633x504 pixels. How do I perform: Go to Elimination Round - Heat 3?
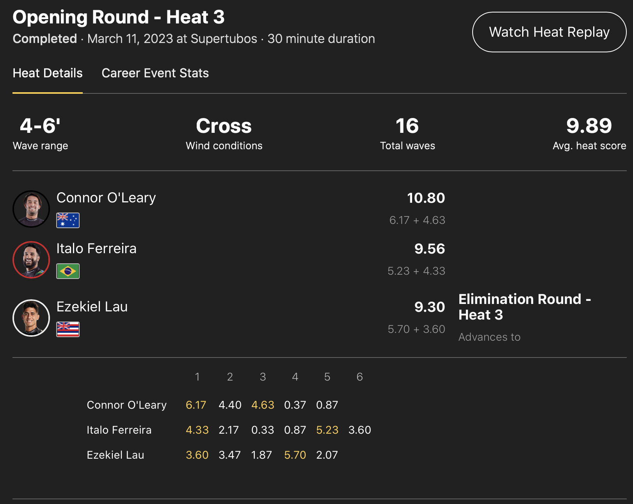click(524, 307)
